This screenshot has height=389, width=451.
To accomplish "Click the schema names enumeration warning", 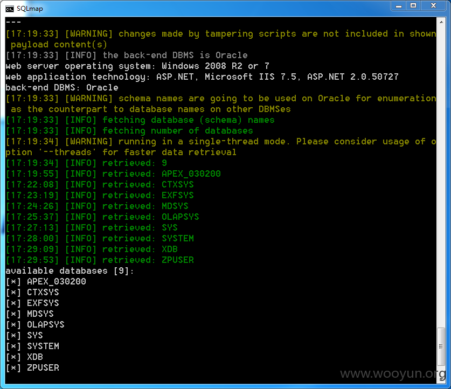I will tap(221, 99).
